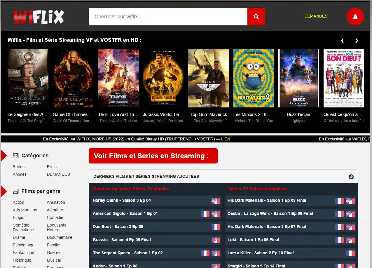The image size is (372, 268).
Task: Open Qu'est-ce qu'on a tous fait poster
Action: 344,78
